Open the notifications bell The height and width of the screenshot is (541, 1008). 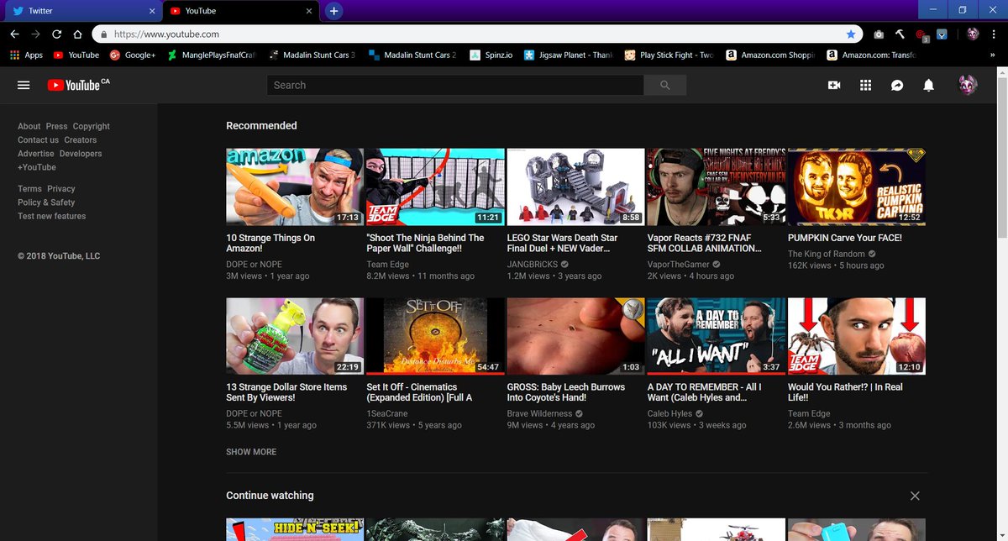(928, 85)
